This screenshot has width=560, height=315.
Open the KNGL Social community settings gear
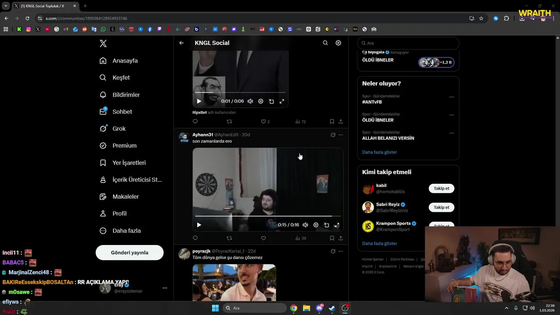click(338, 43)
